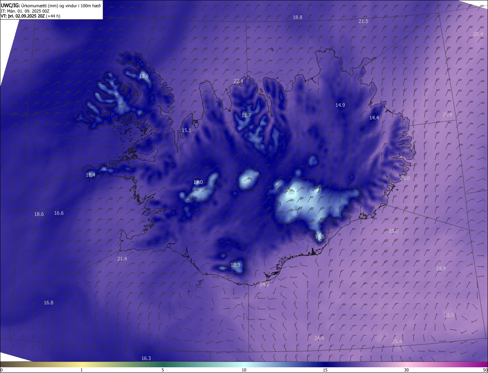
Task: Click the color scale tick label 5
Action: coord(163,370)
